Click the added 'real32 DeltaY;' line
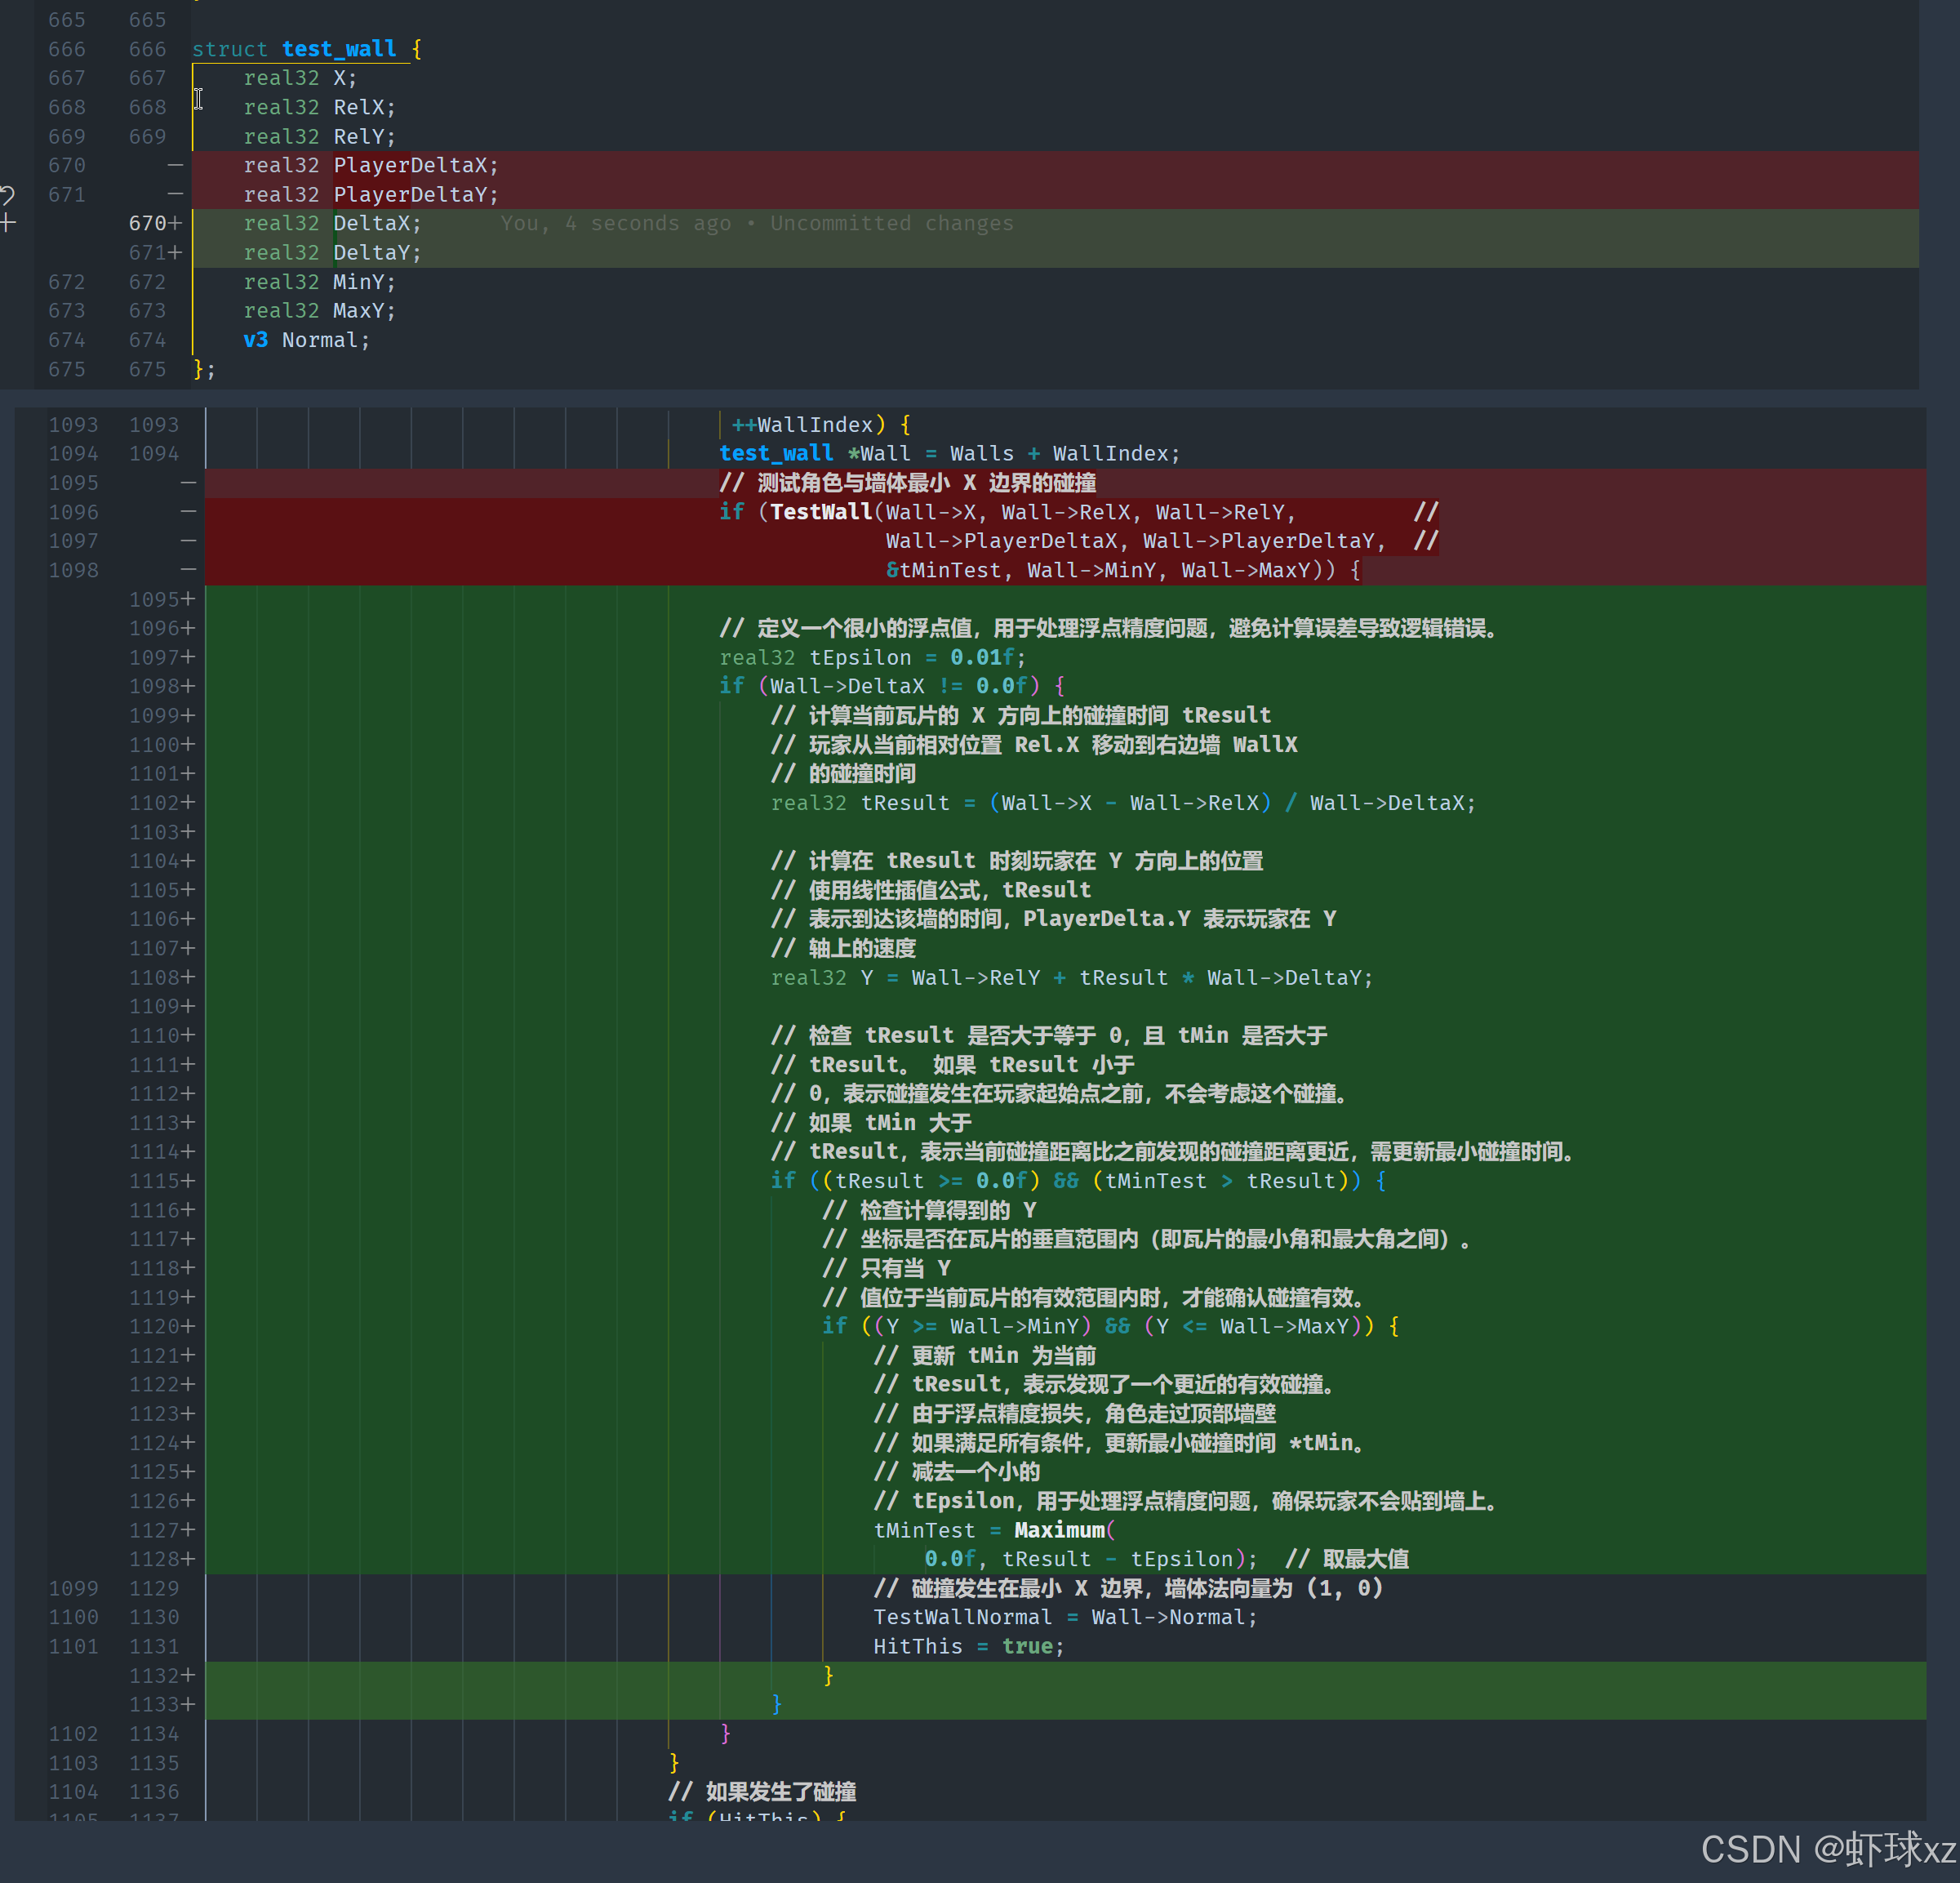The height and width of the screenshot is (1883, 1960). [x=333, y=252]
